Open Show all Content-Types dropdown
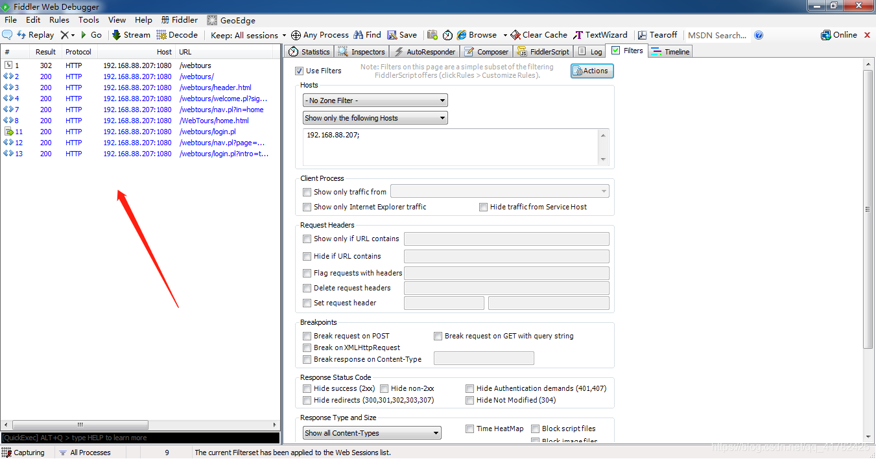Screen dimensions: 876x459 [372, 433]
